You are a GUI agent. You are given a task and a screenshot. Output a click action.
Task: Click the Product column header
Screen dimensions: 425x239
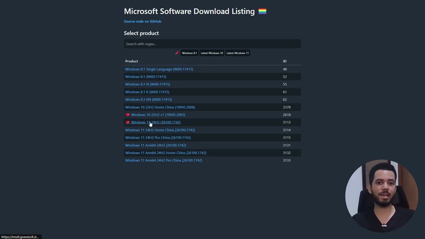pos(131,61)
